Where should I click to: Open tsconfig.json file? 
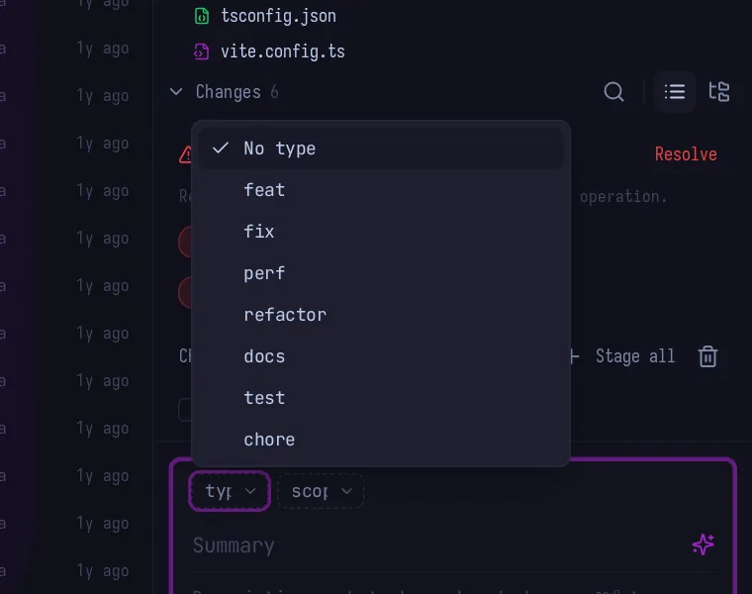point(278,16)
